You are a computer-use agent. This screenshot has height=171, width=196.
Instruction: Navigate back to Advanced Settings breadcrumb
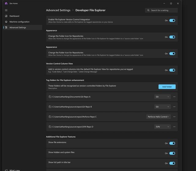tap(58, 10)
